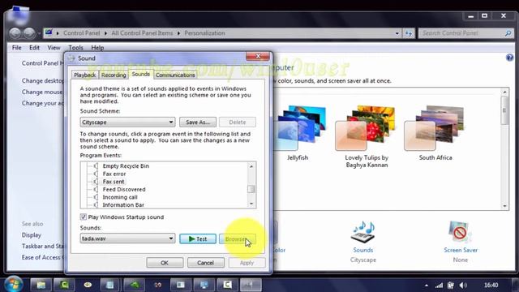Switch to the Recording tab
Viewport: 519px width, 292px height.
[x=114, y=75]
